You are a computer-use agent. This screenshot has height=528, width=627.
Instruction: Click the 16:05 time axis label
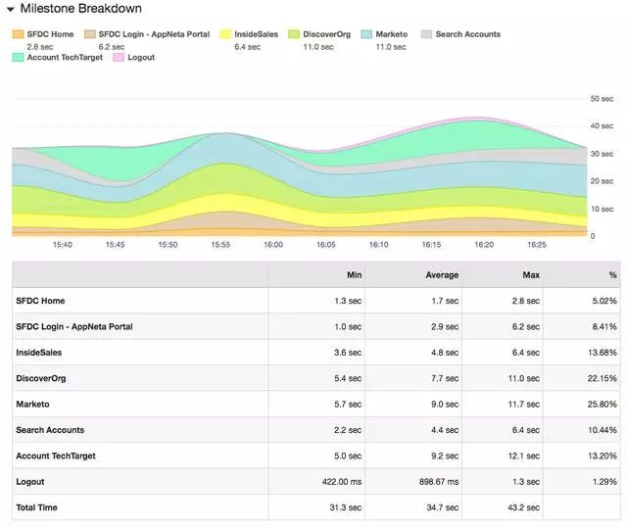point(326,245)
